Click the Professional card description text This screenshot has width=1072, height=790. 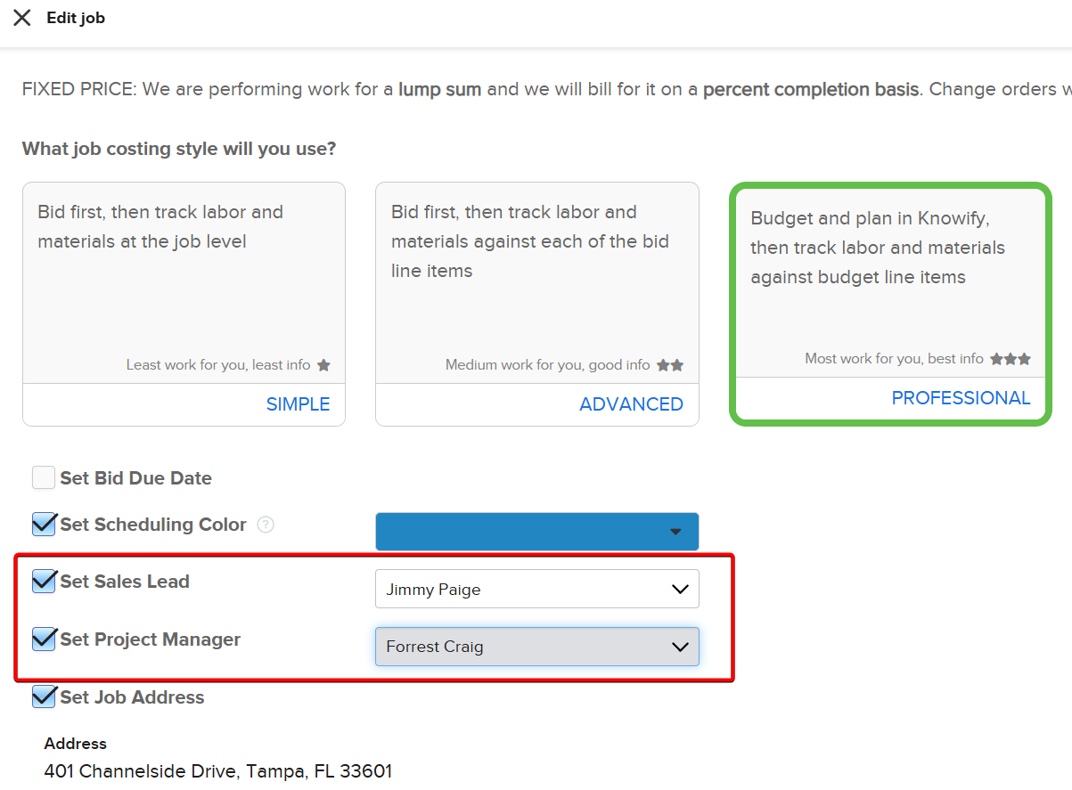click(x=878, y=248)
